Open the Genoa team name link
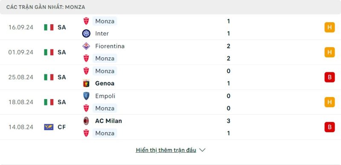This screenshot has width=341, height=165. click(x=104, y=83)
